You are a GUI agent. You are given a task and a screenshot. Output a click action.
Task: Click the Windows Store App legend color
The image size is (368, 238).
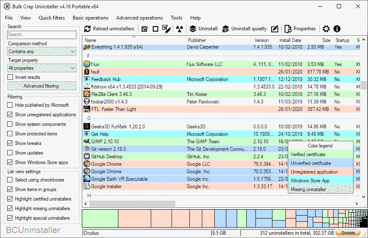(x=320, y=181)
